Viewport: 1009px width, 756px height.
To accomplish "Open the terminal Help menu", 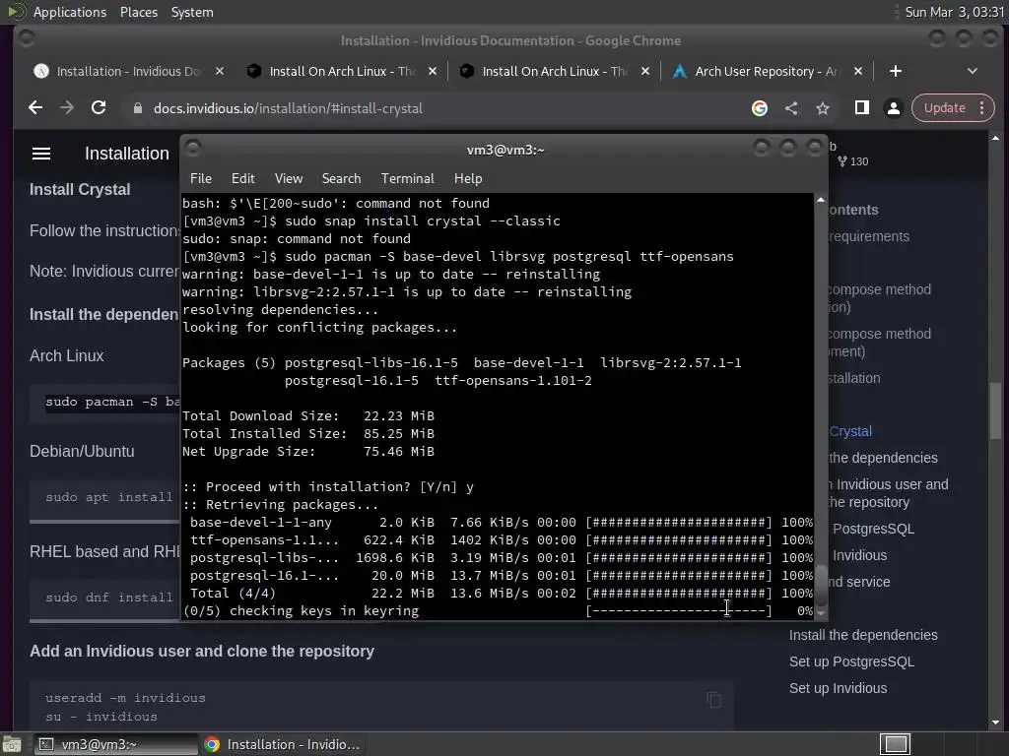I will pos(468,179).
